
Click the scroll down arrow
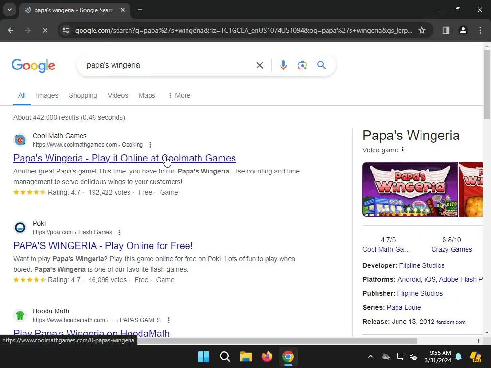(487, 333)
